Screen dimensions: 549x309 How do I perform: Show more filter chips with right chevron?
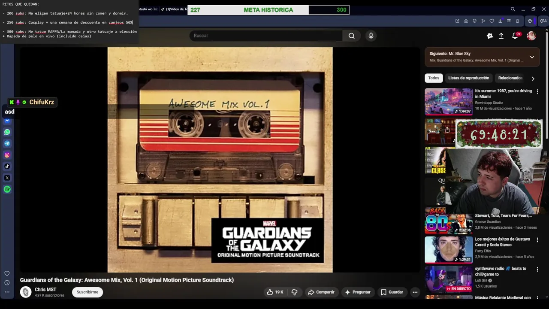[533, 79]
